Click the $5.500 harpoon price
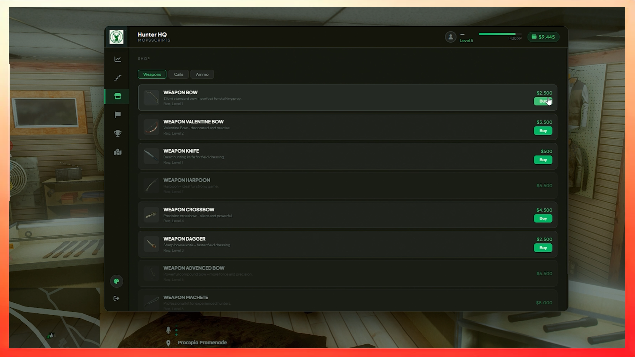The width and height of the screenshot is (635, 357). tap(544, 186)
